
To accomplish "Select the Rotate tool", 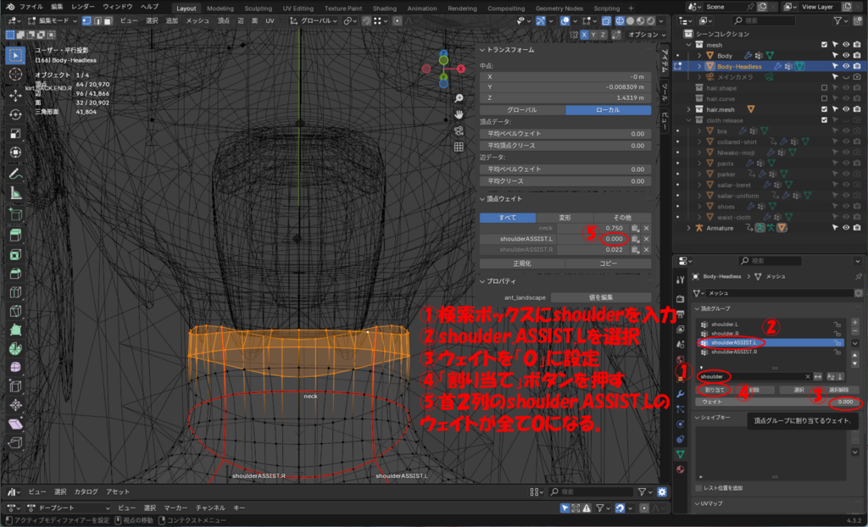I will pyautogui.click(x=15, y=114).
